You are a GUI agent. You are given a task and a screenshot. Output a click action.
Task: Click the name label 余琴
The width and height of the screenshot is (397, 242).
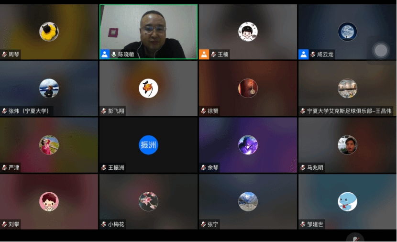tap(213, 168)
